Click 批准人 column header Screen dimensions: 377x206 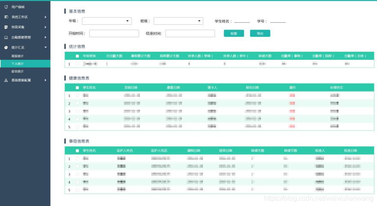(x=320, y=151)
